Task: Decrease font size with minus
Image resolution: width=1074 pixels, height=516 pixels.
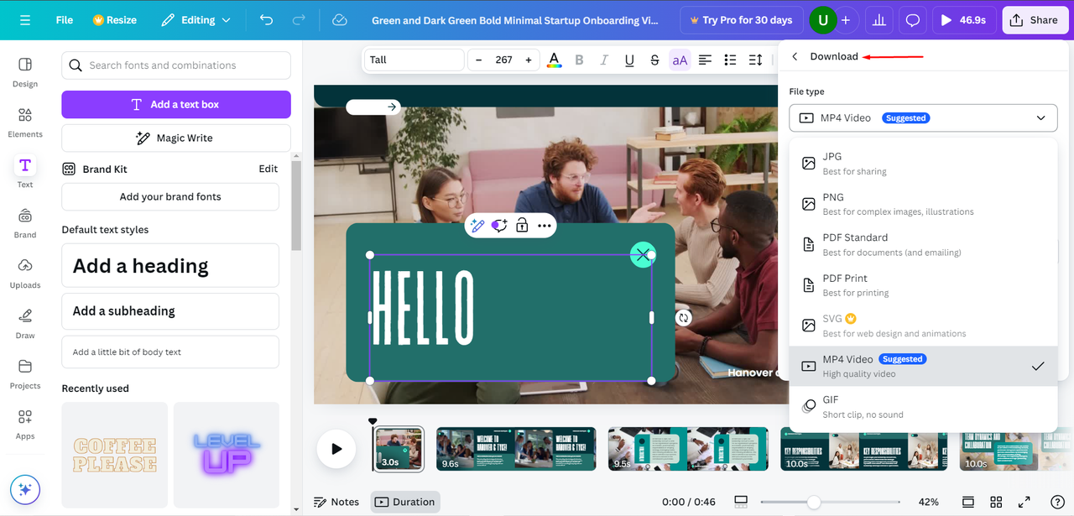Action: coord(479,60)
